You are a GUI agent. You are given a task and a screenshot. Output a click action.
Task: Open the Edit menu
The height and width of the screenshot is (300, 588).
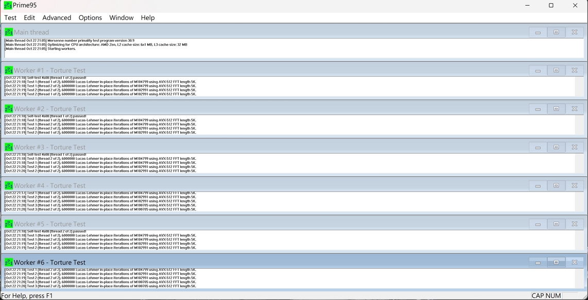pyautogui.click(x=29, y=17)
